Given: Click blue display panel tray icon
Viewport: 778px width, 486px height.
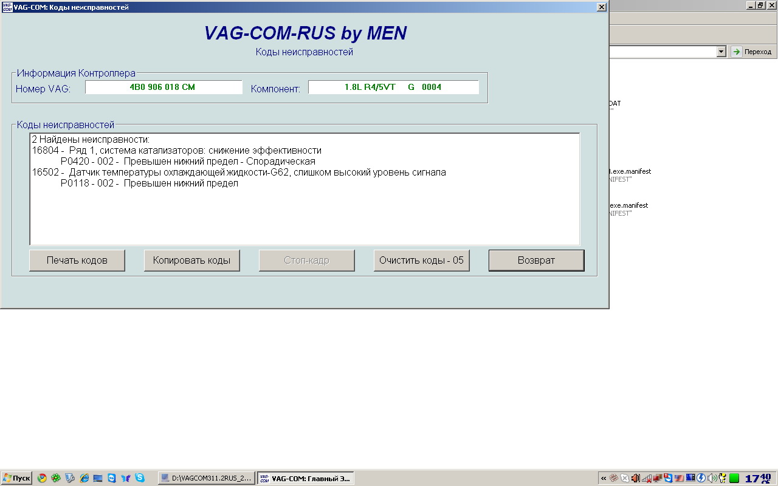Looking at the screenshot, I should click(690, 478).
